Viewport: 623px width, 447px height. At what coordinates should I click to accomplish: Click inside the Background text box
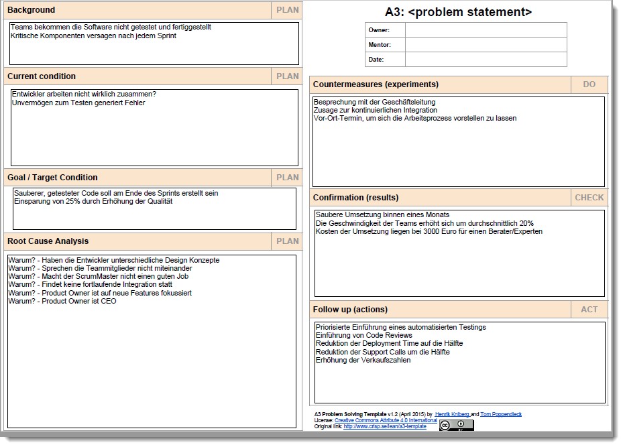pos(154,50)
